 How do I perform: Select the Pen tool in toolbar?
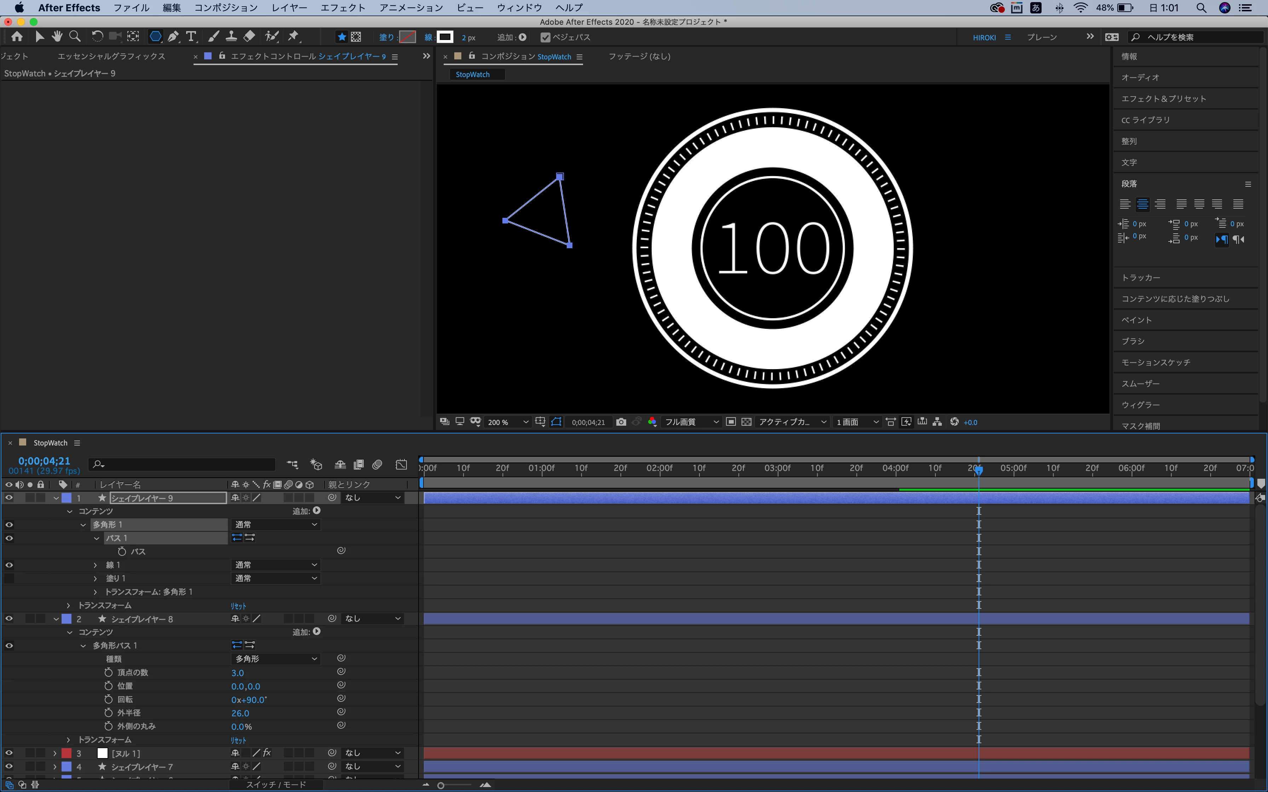click(173, 37)
